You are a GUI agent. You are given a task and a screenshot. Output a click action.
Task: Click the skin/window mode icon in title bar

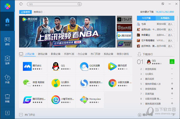[x=163, y=4]
